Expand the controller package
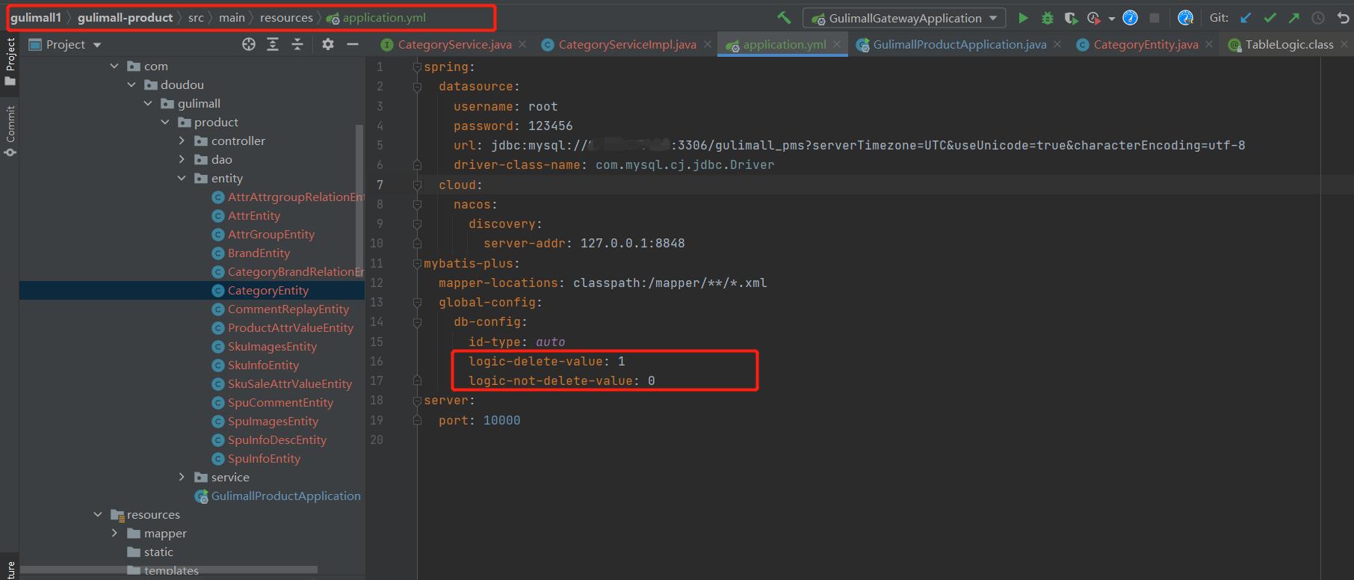Screen dimensions: 1354x580 point(182,141)
